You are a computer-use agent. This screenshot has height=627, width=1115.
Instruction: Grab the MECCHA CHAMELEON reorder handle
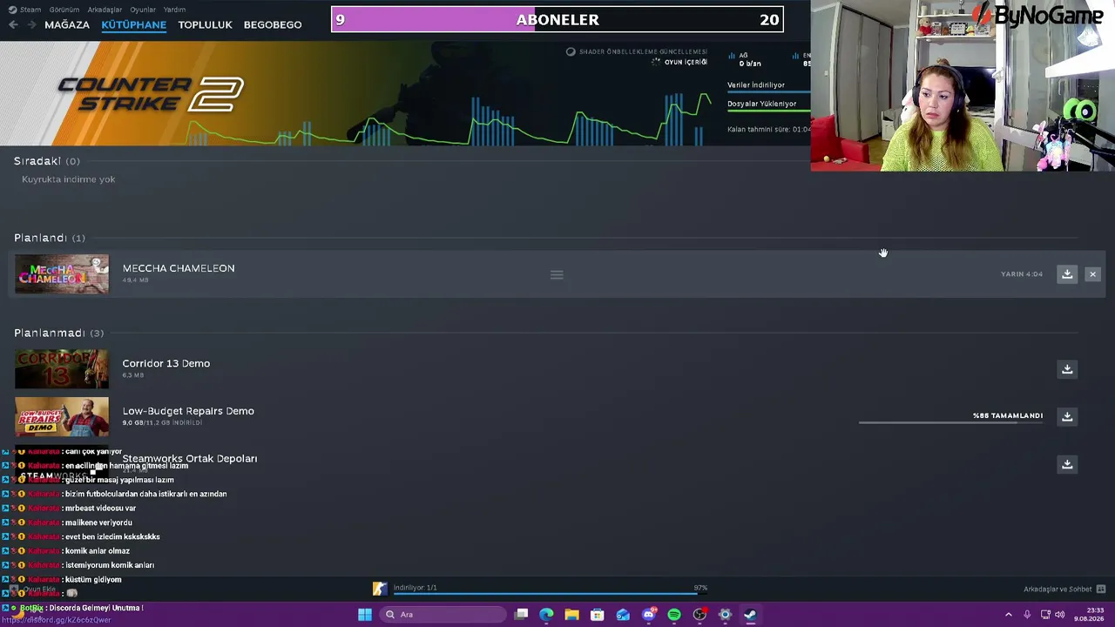(x=557, y=274)
